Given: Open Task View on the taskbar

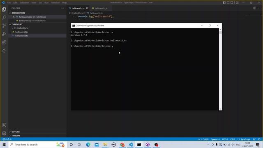Looking at the screenshot, I should pos(79,145).
